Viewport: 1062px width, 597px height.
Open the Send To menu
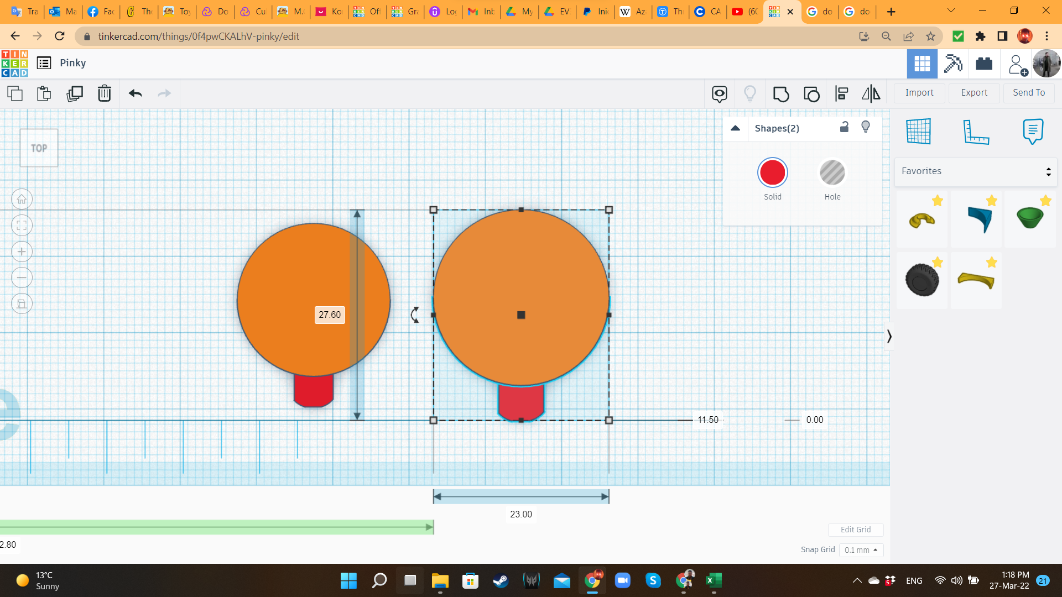coord(1029,93)
